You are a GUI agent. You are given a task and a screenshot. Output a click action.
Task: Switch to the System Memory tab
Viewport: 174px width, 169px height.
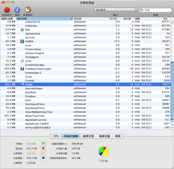(71, 136)
